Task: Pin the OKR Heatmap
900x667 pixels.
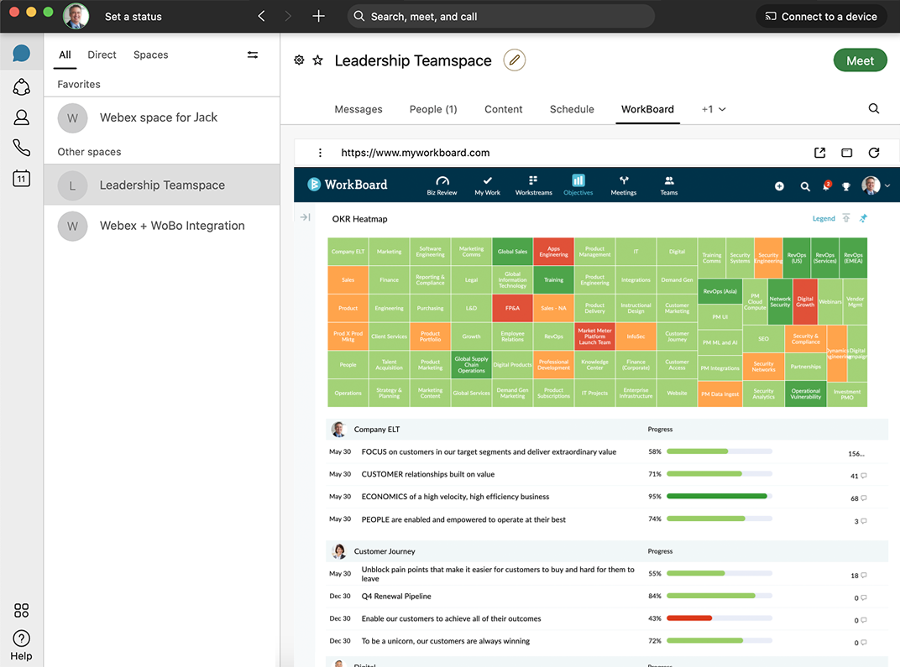Action: click(x=863, y=218)
